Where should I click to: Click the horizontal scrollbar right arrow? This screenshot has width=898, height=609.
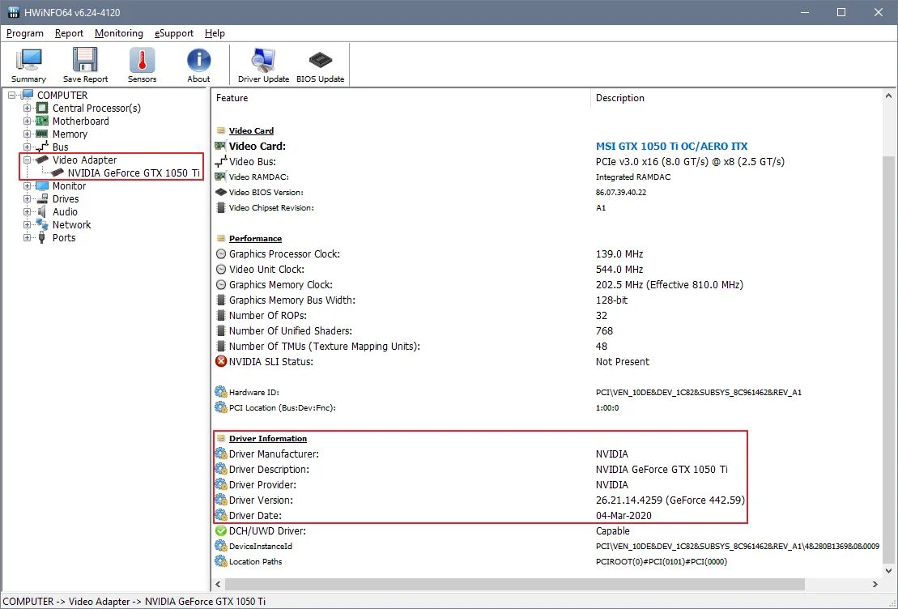[875, 585]
